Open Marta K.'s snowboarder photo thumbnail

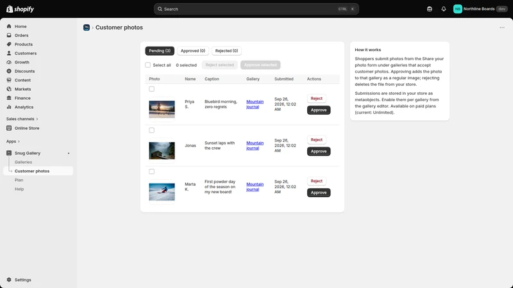[162, 191]
